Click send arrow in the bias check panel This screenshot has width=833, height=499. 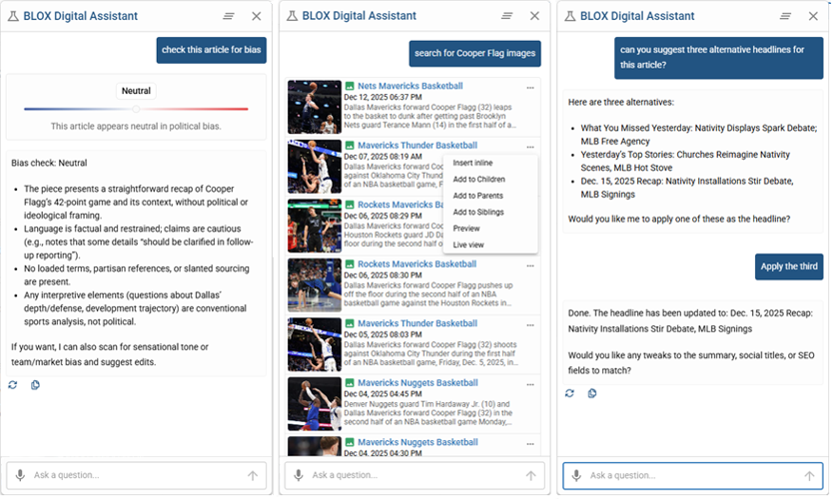(253, 476)
